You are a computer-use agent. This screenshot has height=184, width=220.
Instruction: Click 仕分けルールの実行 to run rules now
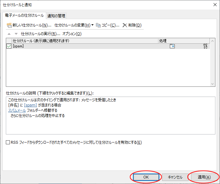pos(40,34)
